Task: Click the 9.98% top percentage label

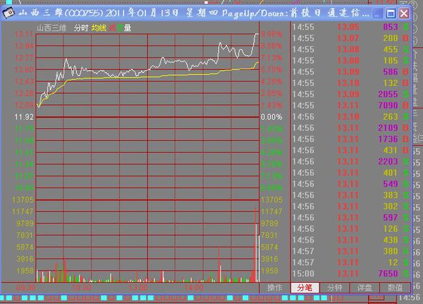Action: point(271,34)
